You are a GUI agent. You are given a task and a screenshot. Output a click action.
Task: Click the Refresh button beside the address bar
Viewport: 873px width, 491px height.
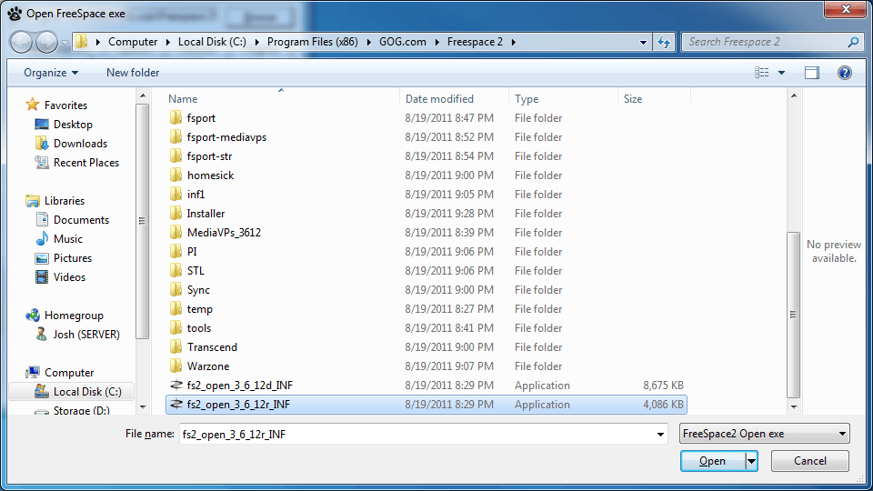click(664, 42)
